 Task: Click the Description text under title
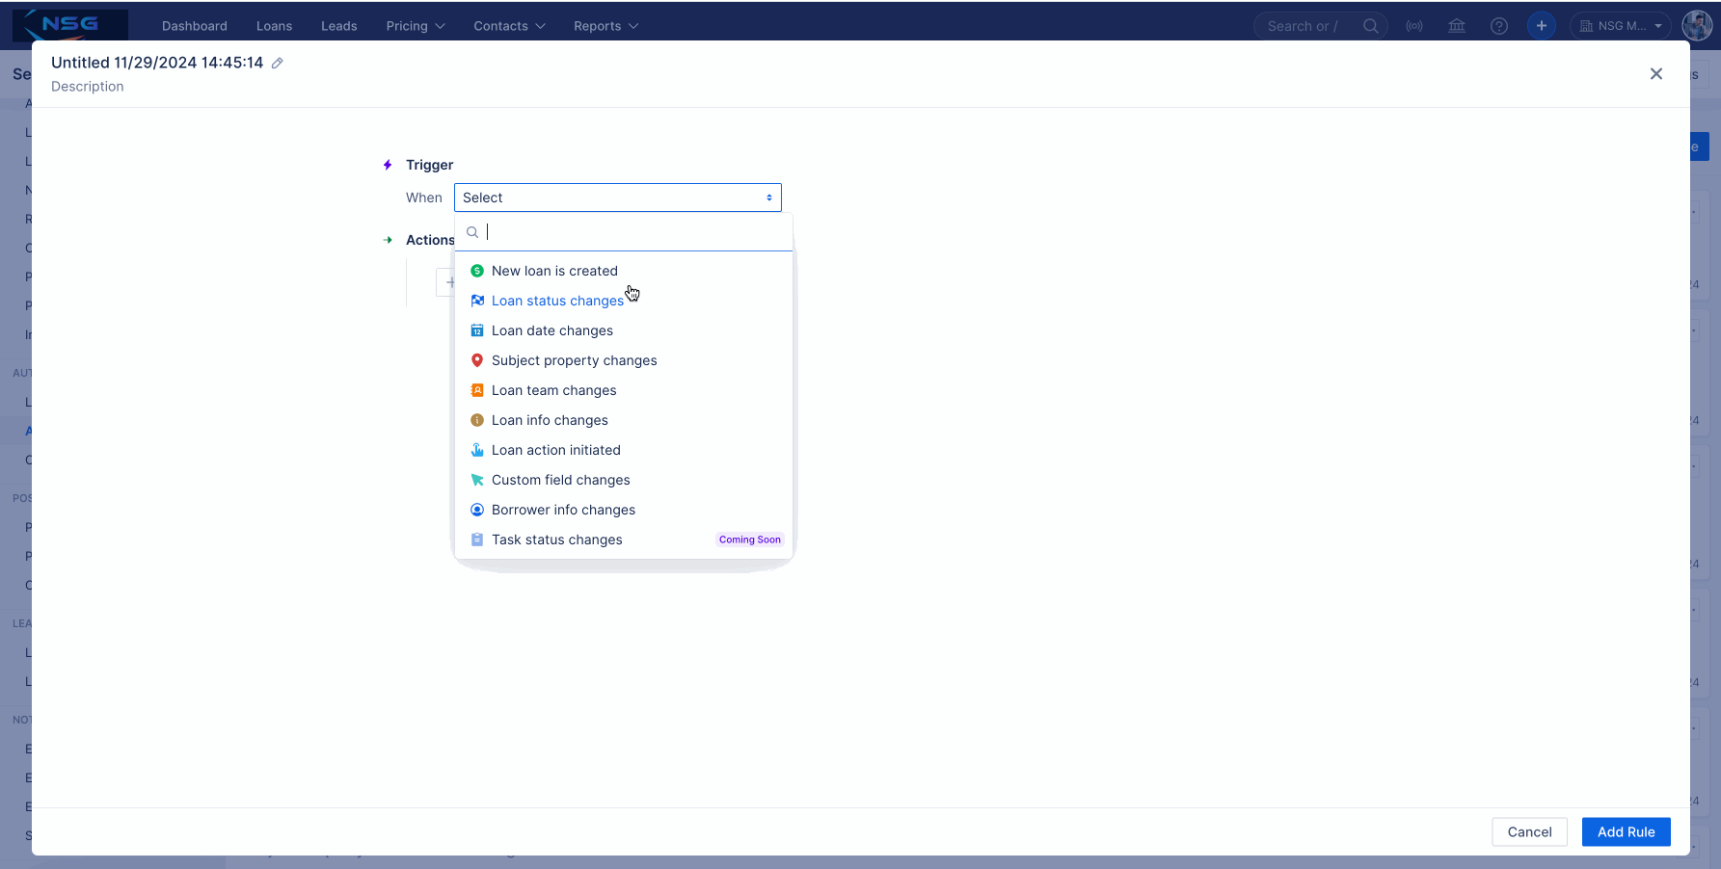pyautogui.click(x=88, y=87)
